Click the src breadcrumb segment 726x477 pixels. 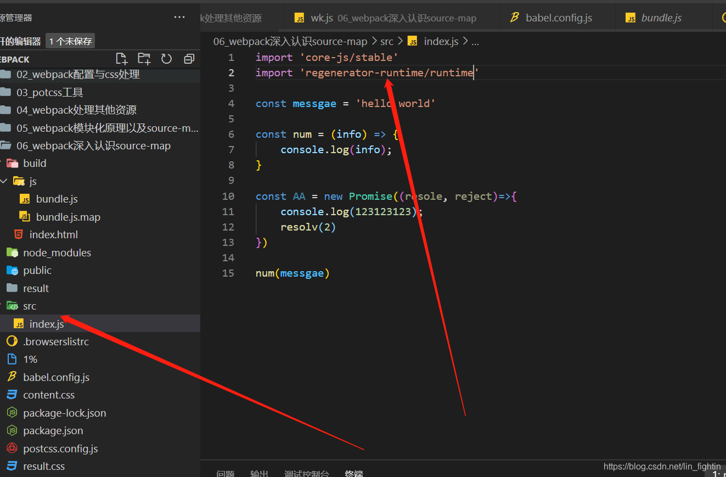[387, 41]
